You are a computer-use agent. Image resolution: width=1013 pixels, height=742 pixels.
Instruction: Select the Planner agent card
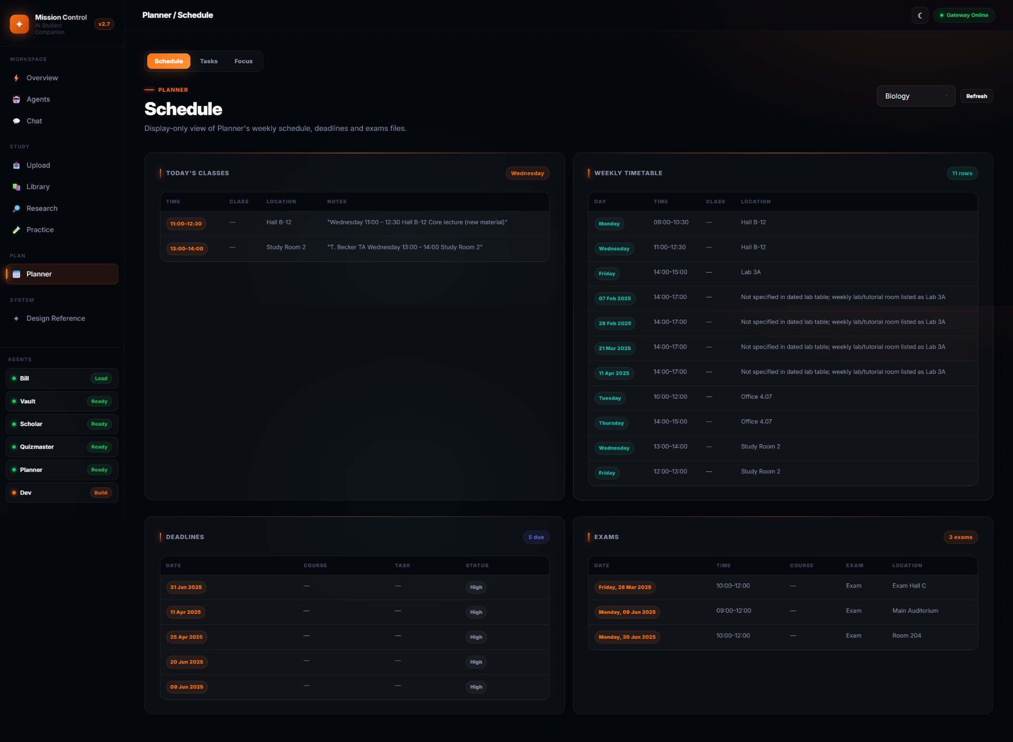point(62,470)
